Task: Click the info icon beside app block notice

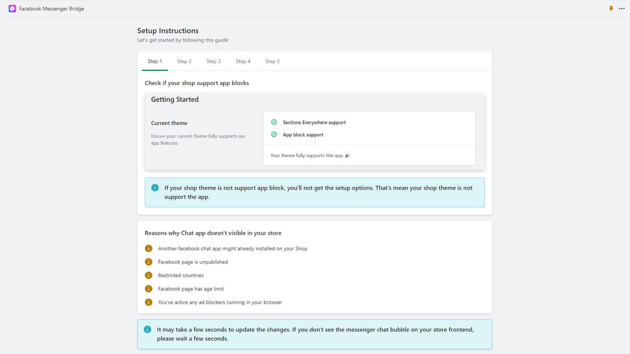Action: pyautogui.click(x=155, y=188)
